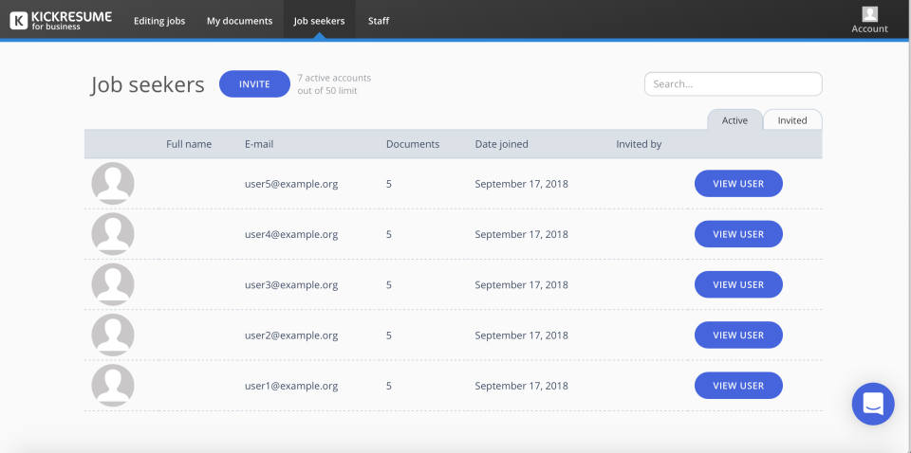This screenshot has width=911, height=453.
Task: View user for user4@example.org
Action: coord(738,234)
